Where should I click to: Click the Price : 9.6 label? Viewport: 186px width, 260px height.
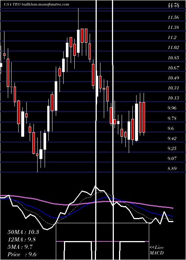point(22,254)
